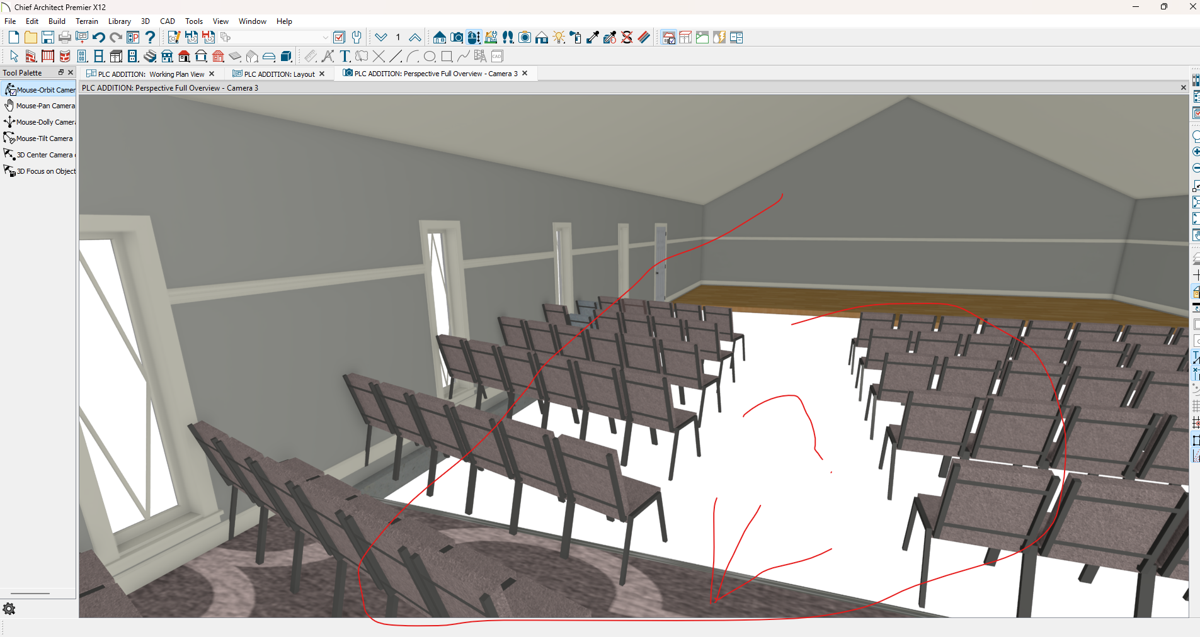Toggle the Mouse-Orbit camera mode button
1200x637 pixels.
474,38
